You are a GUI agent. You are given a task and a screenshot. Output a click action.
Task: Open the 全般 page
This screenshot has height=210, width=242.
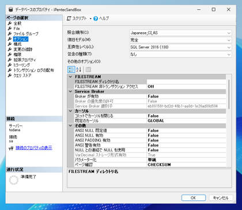click(x=17, y=24)
